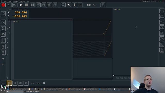
Task: Click the TC POS button
Action: pyautogui.click(x=38, y=83)
